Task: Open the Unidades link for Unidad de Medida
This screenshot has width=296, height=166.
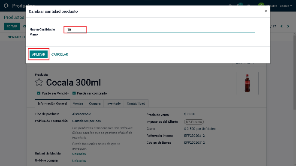Action: point(79,154)
